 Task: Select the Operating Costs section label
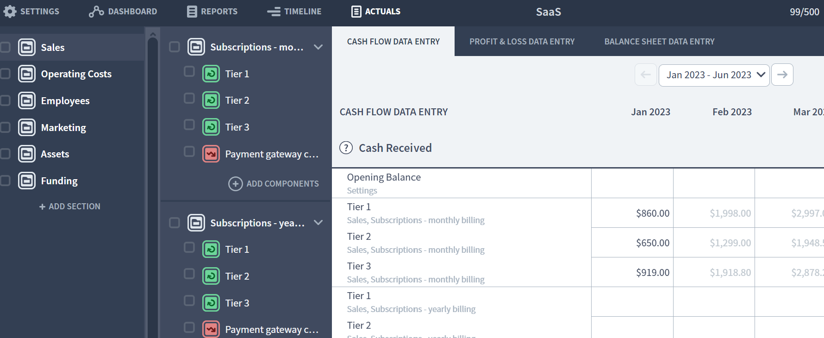[x=76, y=74]
